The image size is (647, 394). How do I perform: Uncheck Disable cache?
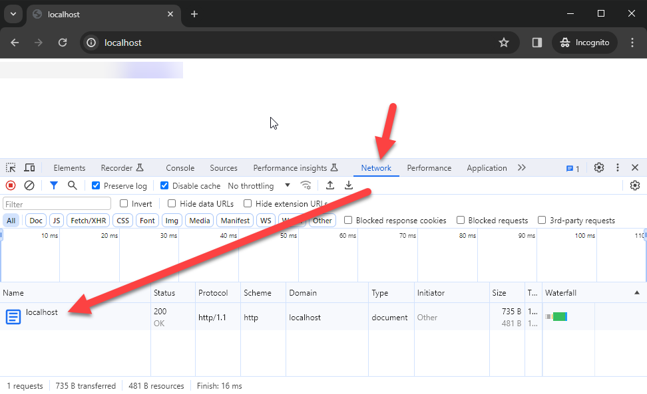tap(164, 185)
